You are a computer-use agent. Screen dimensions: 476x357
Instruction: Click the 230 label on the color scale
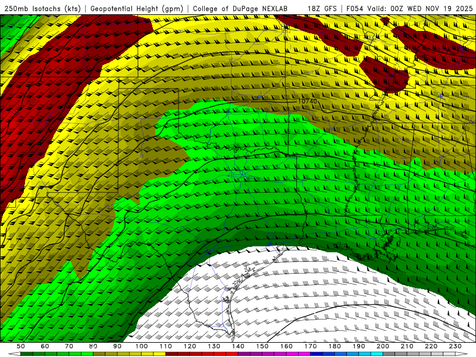455,346
